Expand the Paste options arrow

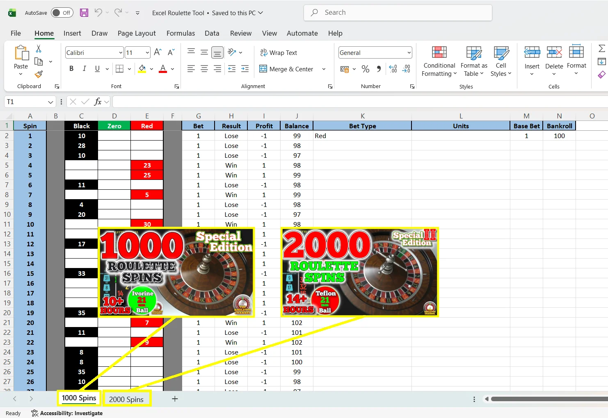21,74
